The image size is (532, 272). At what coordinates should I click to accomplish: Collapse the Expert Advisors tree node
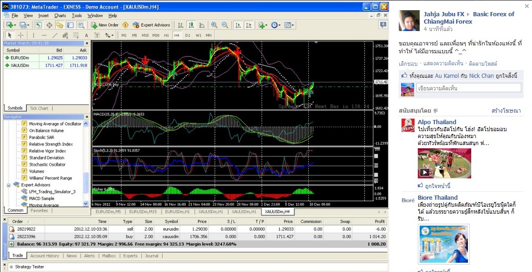(9, 185)
